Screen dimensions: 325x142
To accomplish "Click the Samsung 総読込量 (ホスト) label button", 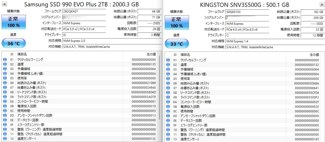I will click(125, 11).
